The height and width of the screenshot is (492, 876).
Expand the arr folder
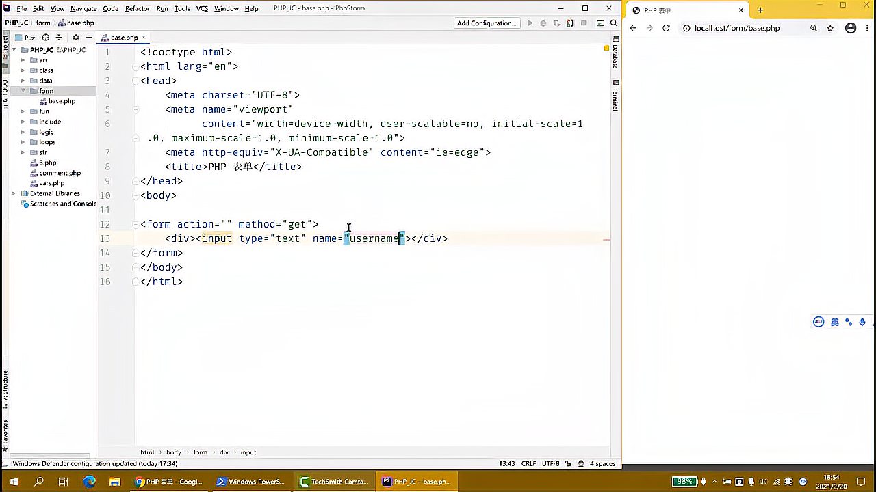pos(23,60)
